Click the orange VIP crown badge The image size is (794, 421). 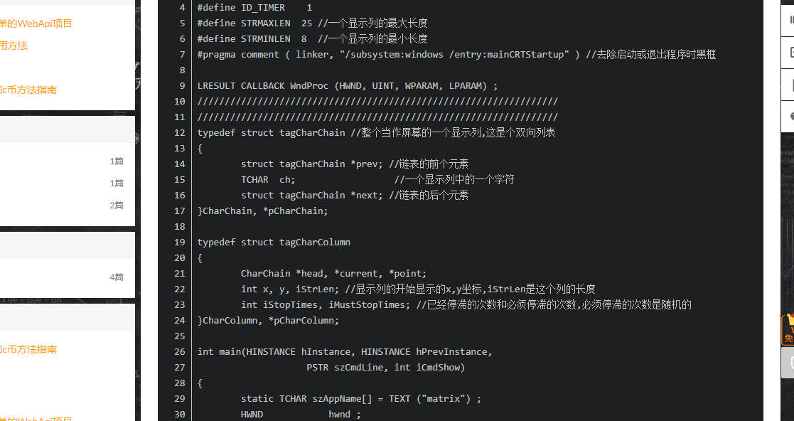(x=788, y=330)
